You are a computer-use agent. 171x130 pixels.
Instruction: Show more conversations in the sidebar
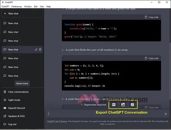point(22,83)
